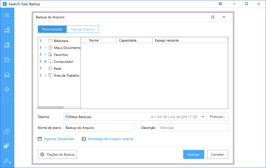266x168 pixels.
Task: Expand the Rede tree node
Action: coord(40,68)
